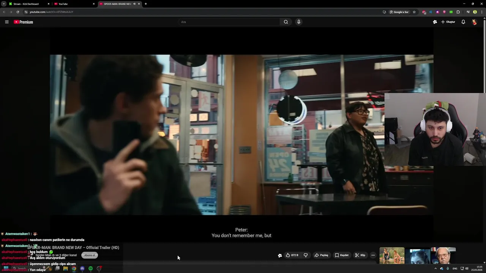
Task: Open a new browser tab with plus
Action: tap(146, 4)
